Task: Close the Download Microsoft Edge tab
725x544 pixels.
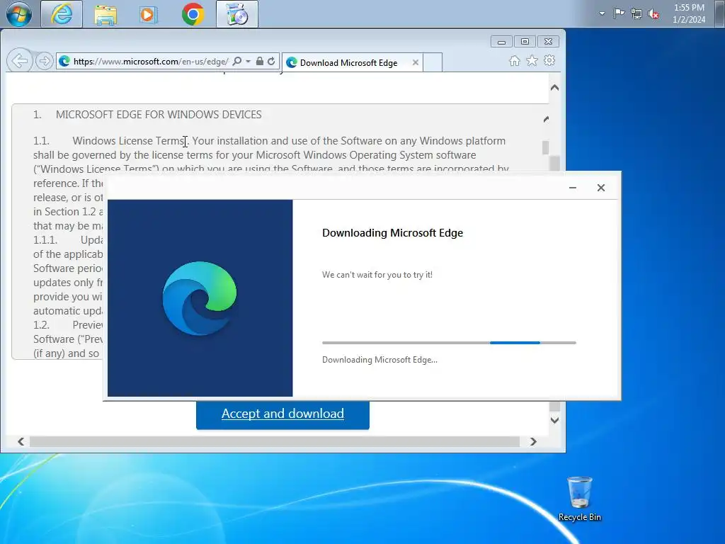Action: 415,62
